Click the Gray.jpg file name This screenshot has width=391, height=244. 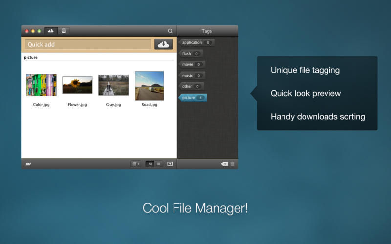[x=113, y=105]
